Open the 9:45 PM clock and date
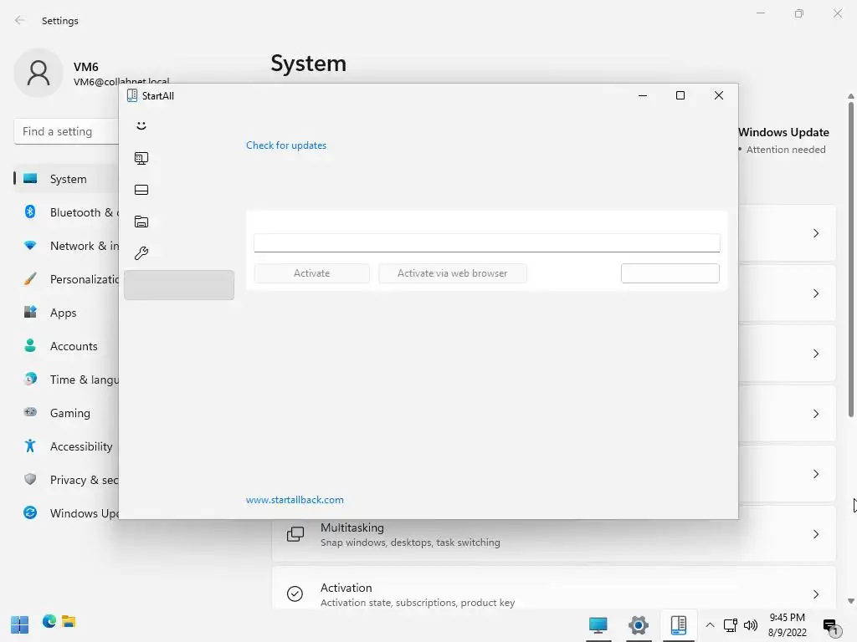This screenshot has width=857, height=642. 787,625
